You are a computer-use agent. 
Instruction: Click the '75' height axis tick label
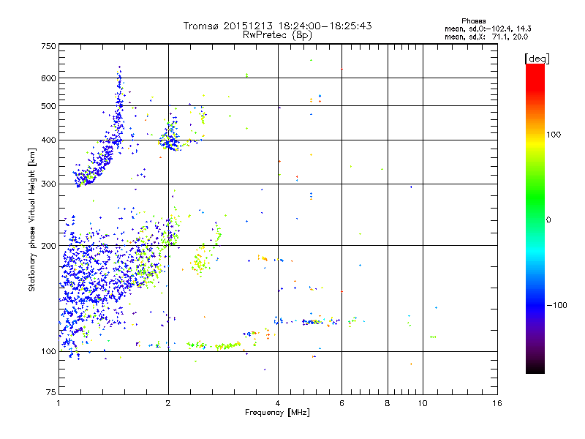pyautogui.click(x=51, y=392)
